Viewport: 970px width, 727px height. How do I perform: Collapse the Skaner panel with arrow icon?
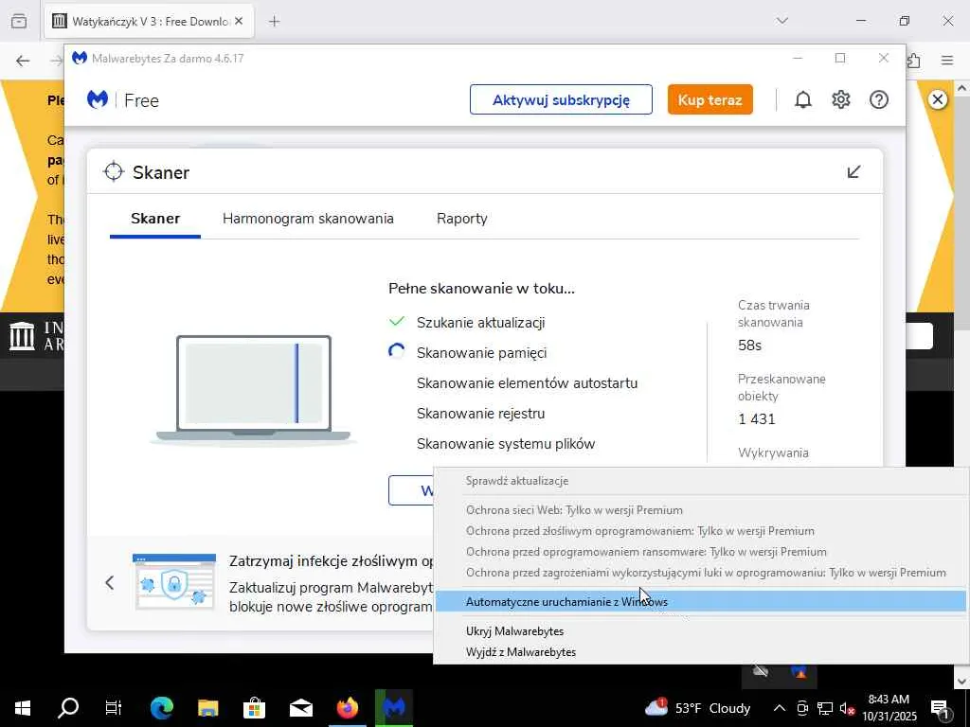(x=853, y=171)
